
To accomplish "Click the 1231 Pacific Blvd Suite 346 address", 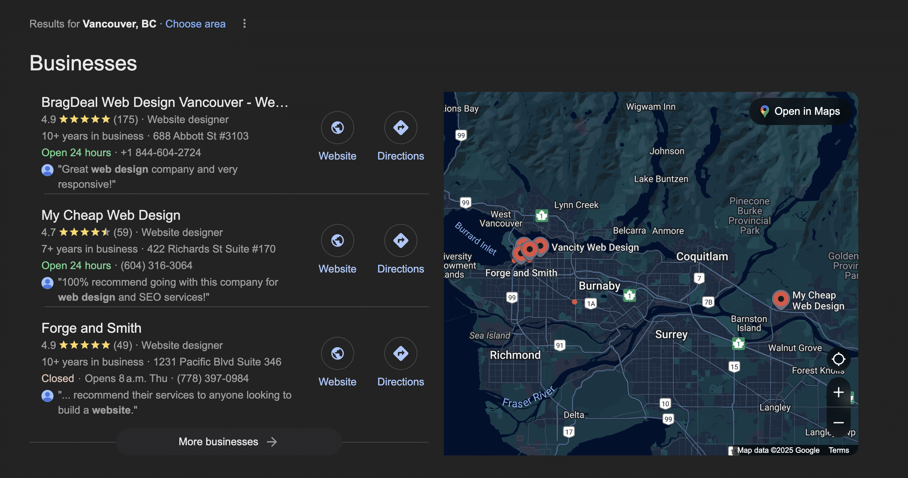I will tap(217, 362).
